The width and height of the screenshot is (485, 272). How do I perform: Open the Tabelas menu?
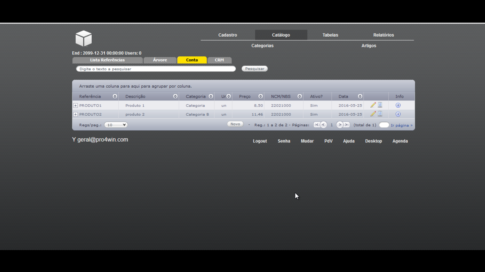330,35
